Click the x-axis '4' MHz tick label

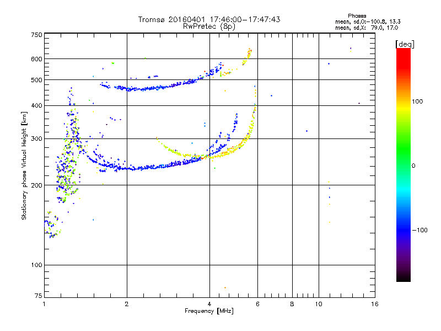point(209,304)
